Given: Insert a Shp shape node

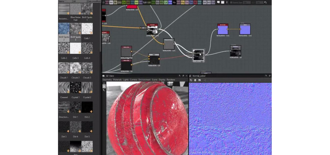Looking at the screenshot, I should (x=183, y=2).
